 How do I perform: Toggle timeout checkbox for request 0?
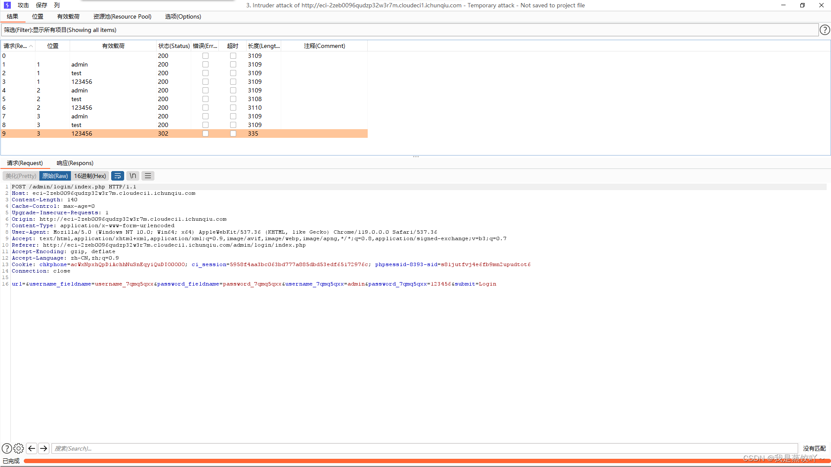(233, 56)
